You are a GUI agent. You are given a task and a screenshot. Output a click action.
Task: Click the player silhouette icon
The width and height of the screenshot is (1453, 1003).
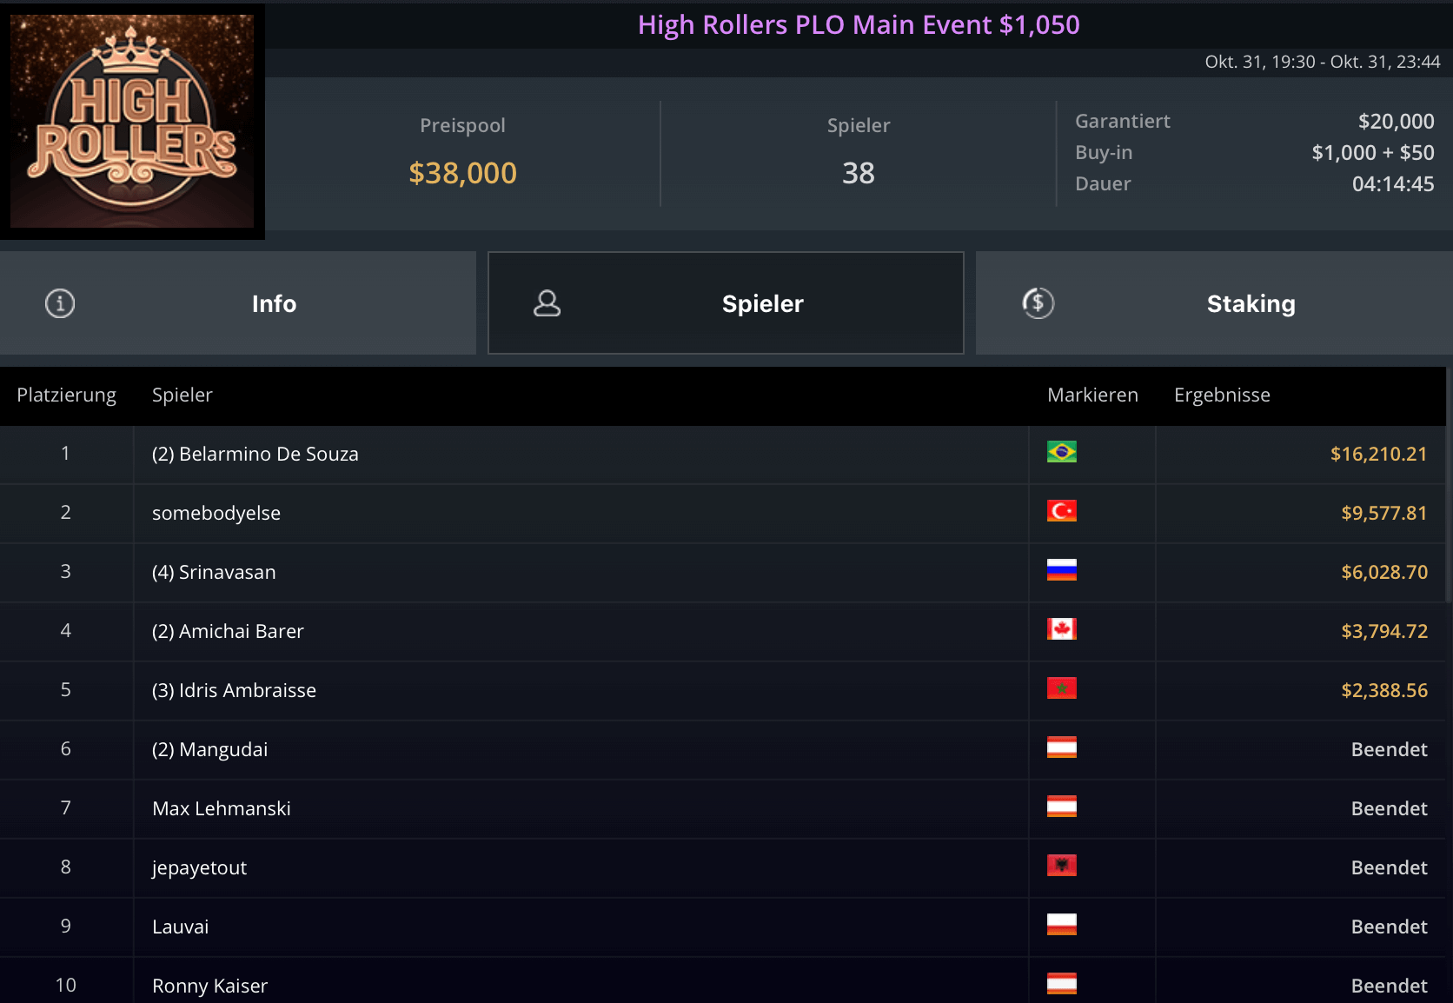pyautogui.click(x=547, y=303)
